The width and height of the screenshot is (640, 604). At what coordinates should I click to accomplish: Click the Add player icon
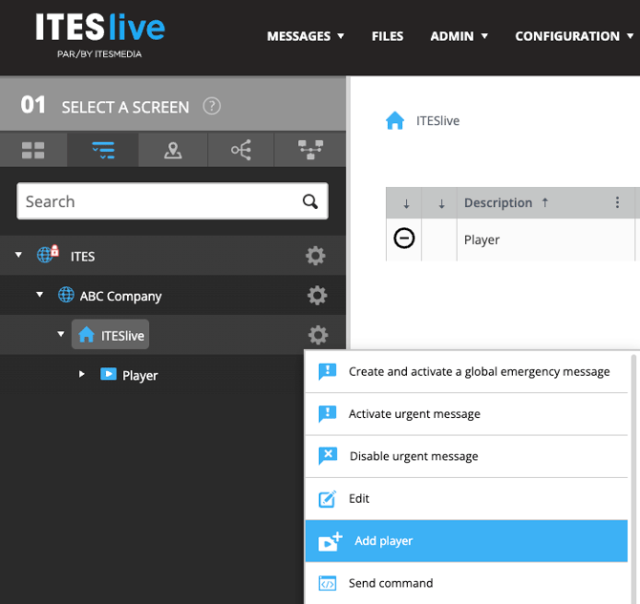(x=330, y=541)
